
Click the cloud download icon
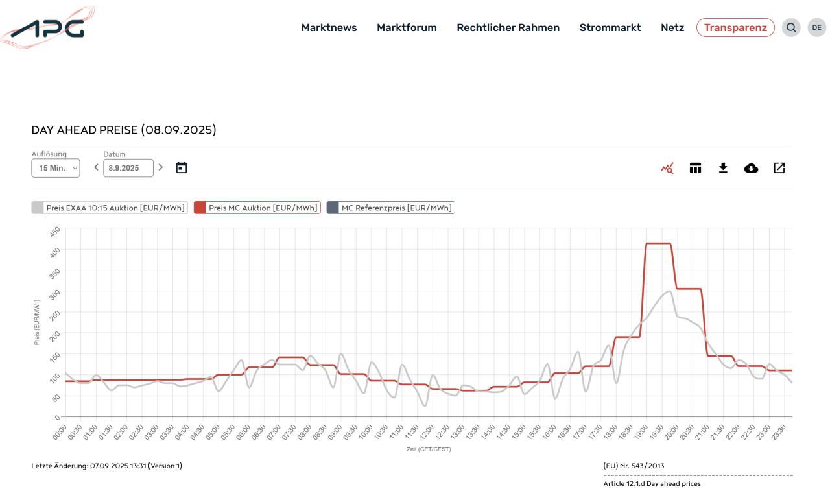click(x=751, y=169)
